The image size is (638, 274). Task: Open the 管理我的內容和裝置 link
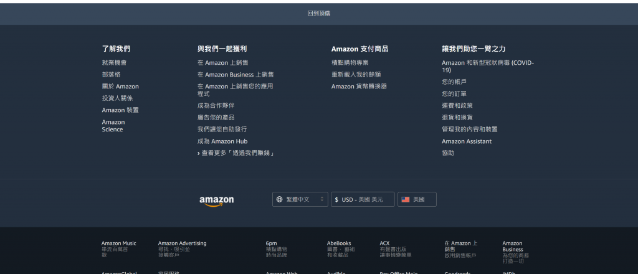[x=470, y=129]
